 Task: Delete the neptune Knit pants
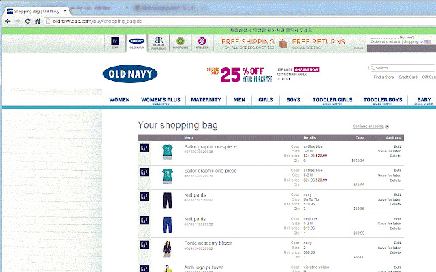point(395,228)
